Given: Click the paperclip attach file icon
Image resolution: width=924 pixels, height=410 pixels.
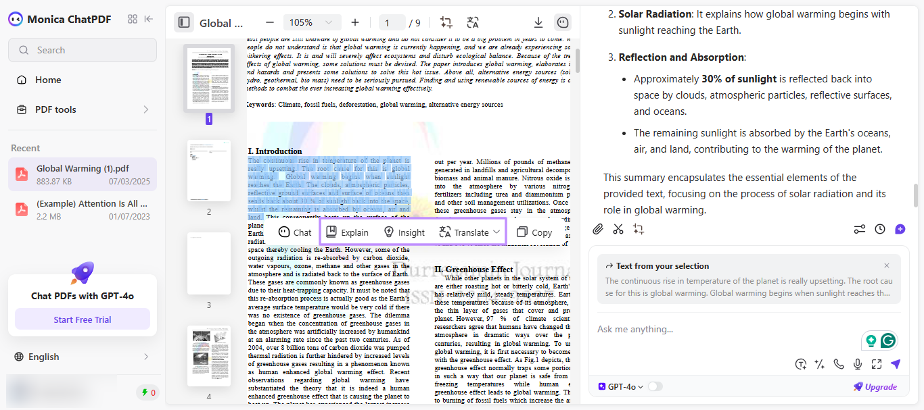Looking at the screenshot, I should coord(598,229).
